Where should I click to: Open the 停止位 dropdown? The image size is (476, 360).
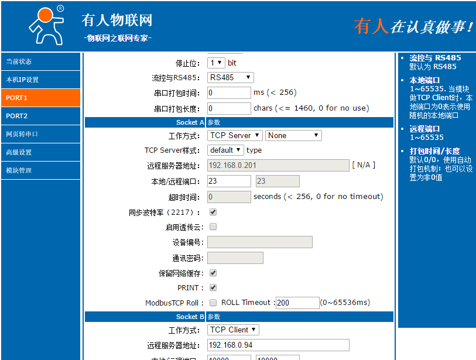coord(216,63)
